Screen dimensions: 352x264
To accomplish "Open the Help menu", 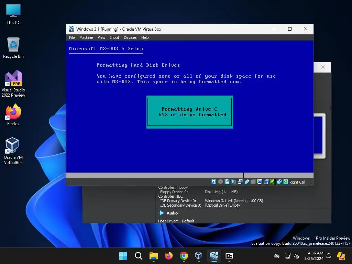I will [145, 37].
